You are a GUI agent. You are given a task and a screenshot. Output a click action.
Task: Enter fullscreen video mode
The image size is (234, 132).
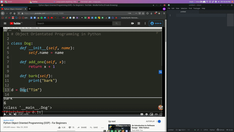161,114
